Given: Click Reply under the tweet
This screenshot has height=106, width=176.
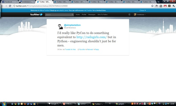Looking at the screenshot, I should [x=97, y=50].
